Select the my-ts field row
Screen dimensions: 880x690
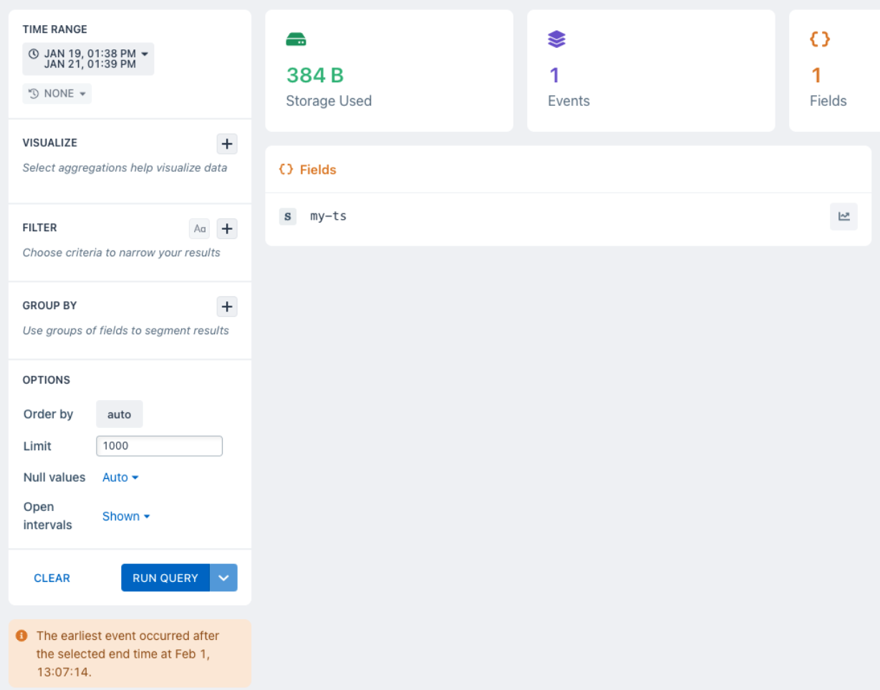click(569, 216)
